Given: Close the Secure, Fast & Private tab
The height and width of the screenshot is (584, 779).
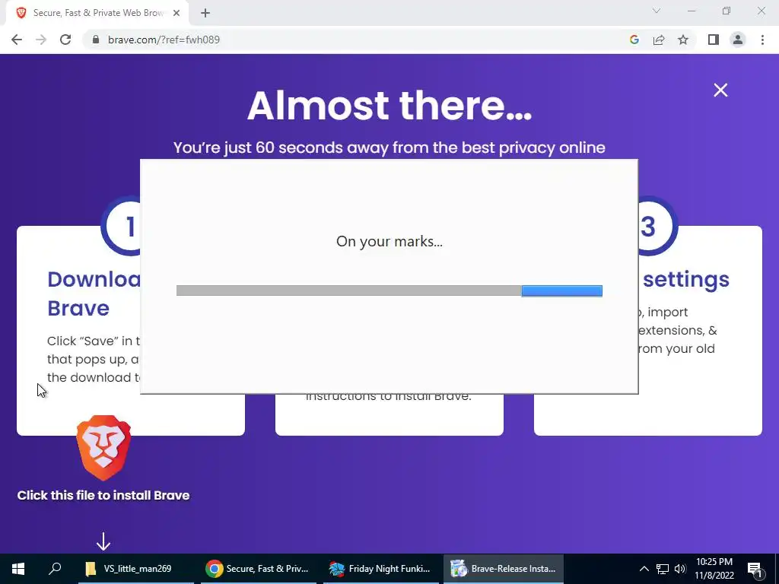Looking at the screenshot, I should coord(176,14).
